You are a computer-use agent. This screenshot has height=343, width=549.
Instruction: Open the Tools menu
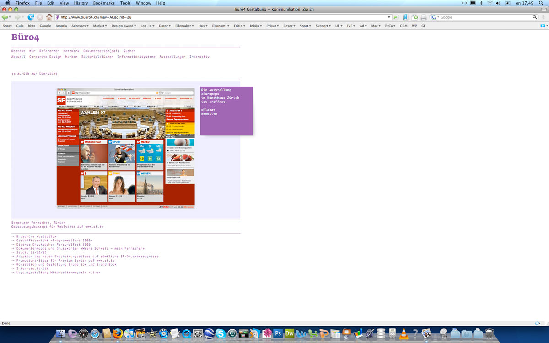point(125,3)
